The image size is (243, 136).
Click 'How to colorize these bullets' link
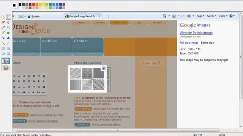43,121
